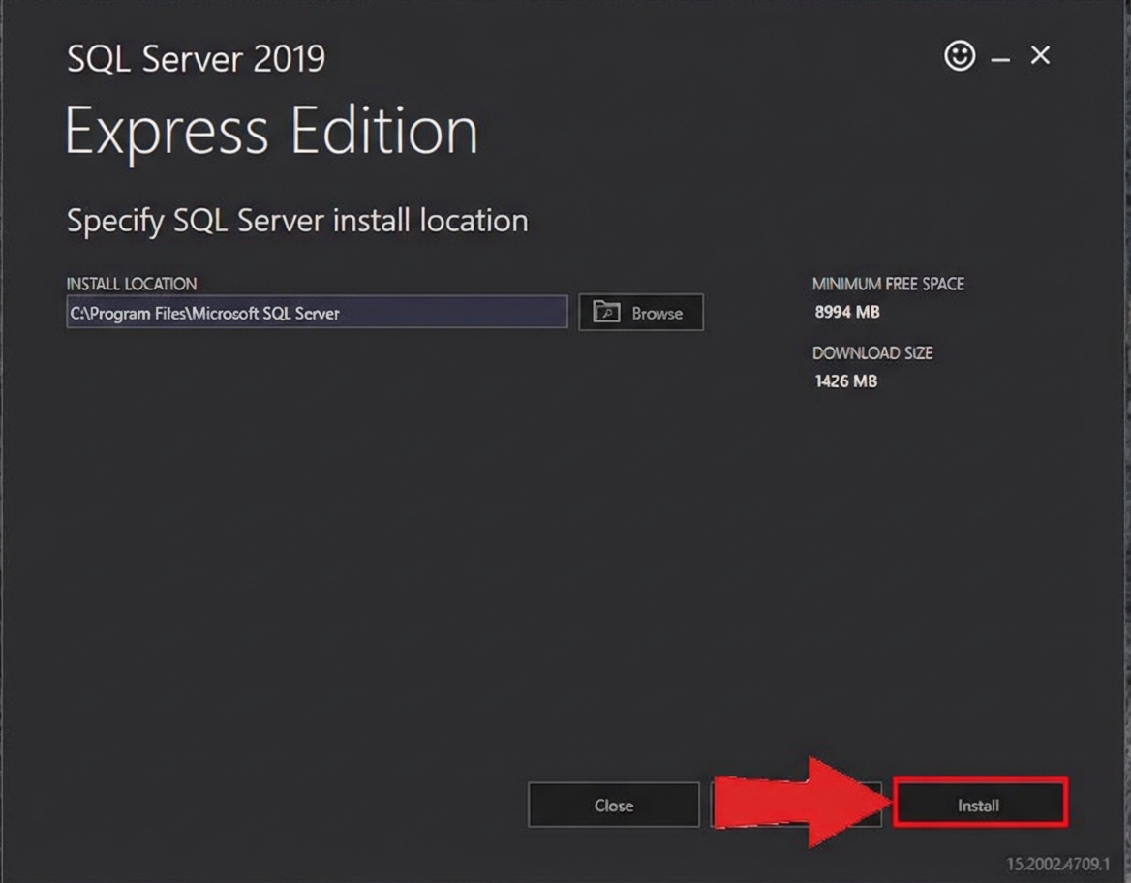Click the Specify SQL Server install location heading
The image size is (1131, 883).
[x=297, y=221]
